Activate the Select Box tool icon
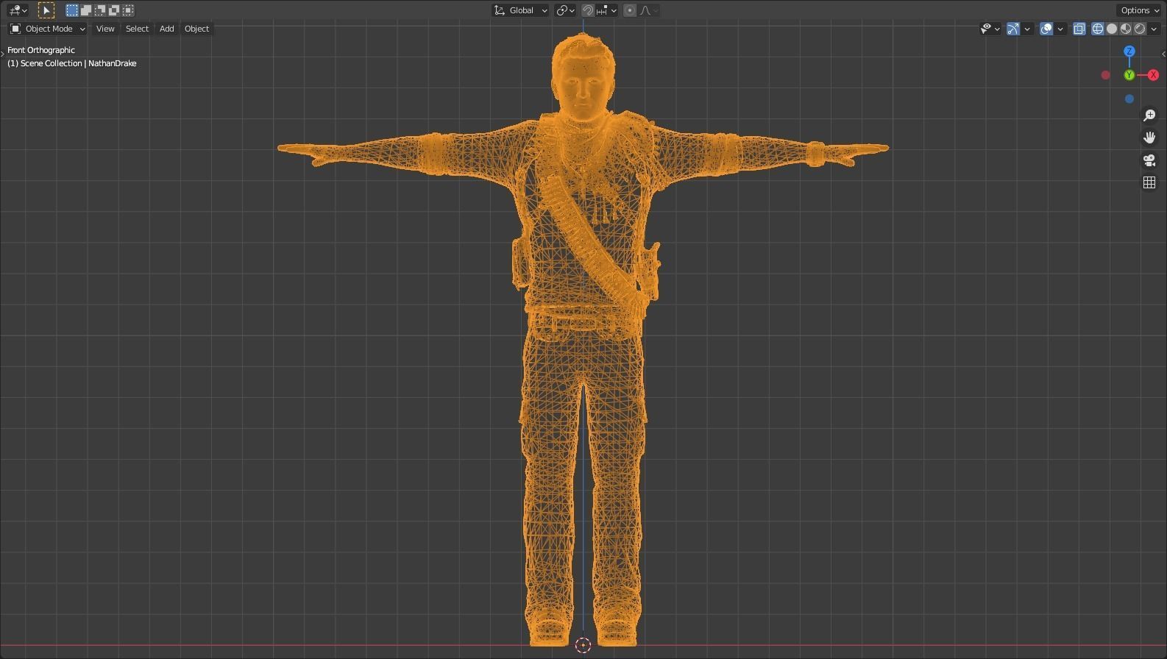Viewport: 1167px width, 659px height. point(46,10)
